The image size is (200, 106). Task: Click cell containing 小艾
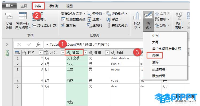click(77, 64)
